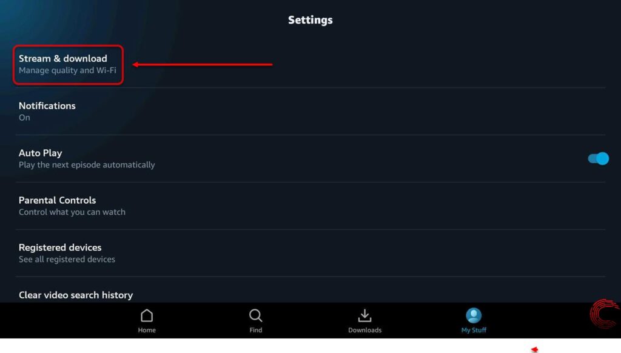Open Registered devices list
The height and width of the screenshot is (353, 621).
pos(310,253)
